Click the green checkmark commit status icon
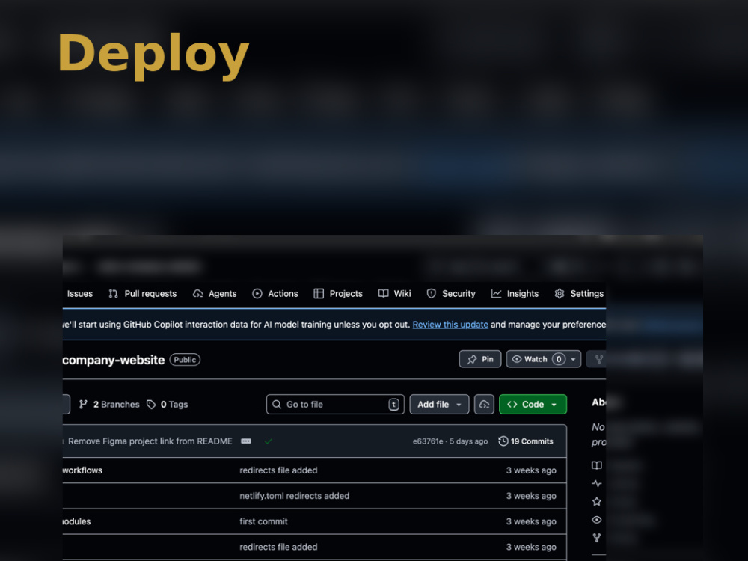 269,441
